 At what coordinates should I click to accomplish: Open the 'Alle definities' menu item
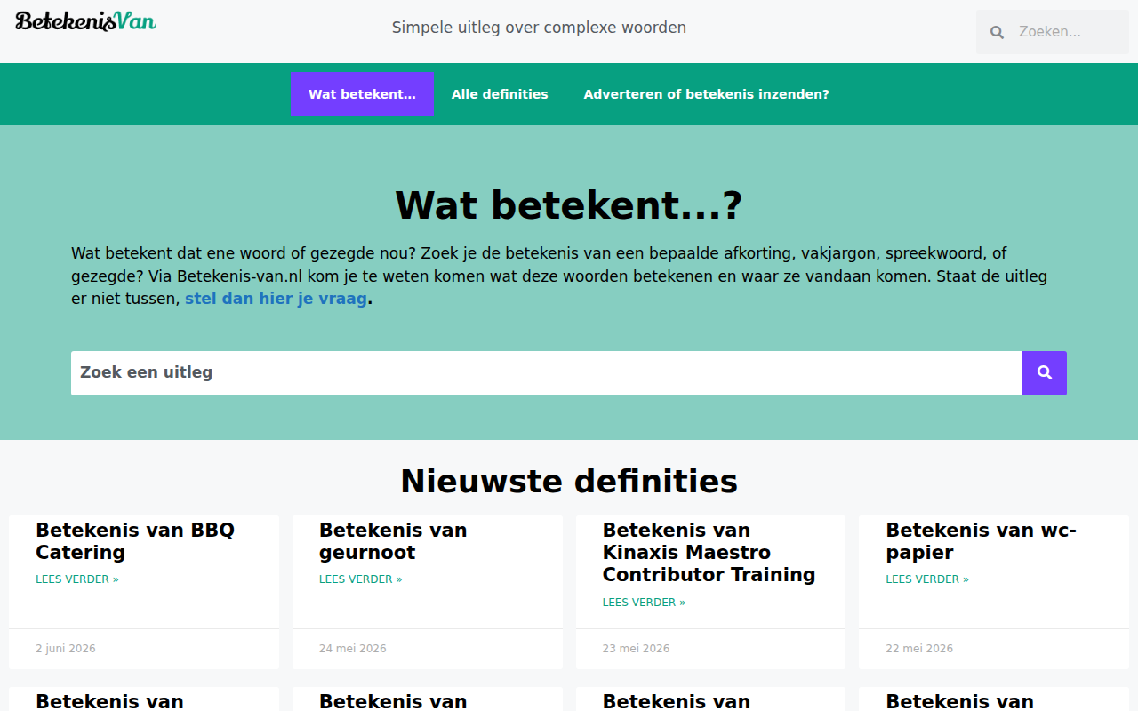pyautogui.click(x=500, y=94)
